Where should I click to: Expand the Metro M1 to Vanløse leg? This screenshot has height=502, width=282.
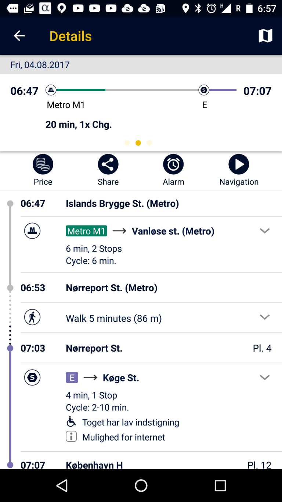point(265,231)
